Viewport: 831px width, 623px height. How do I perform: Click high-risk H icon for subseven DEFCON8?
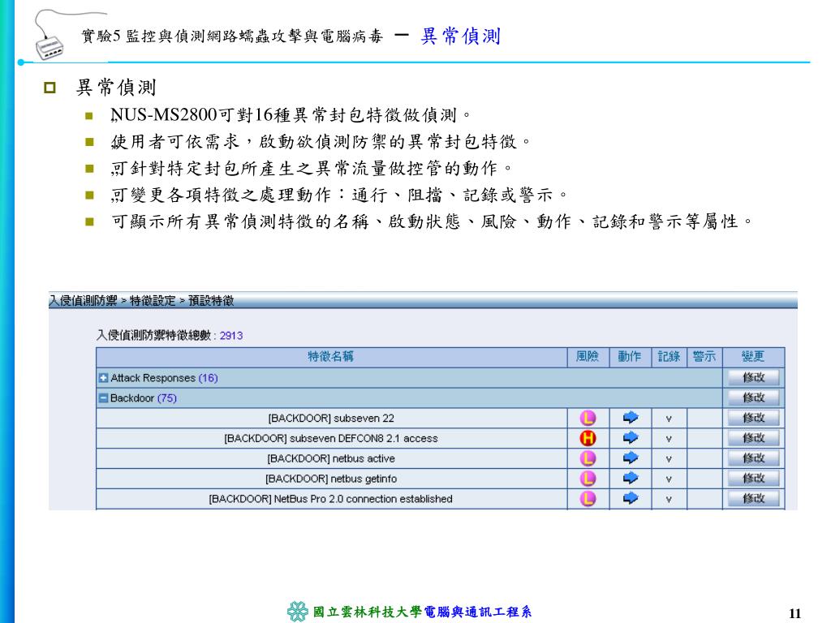pyautogui.click(x=588, y=438)
